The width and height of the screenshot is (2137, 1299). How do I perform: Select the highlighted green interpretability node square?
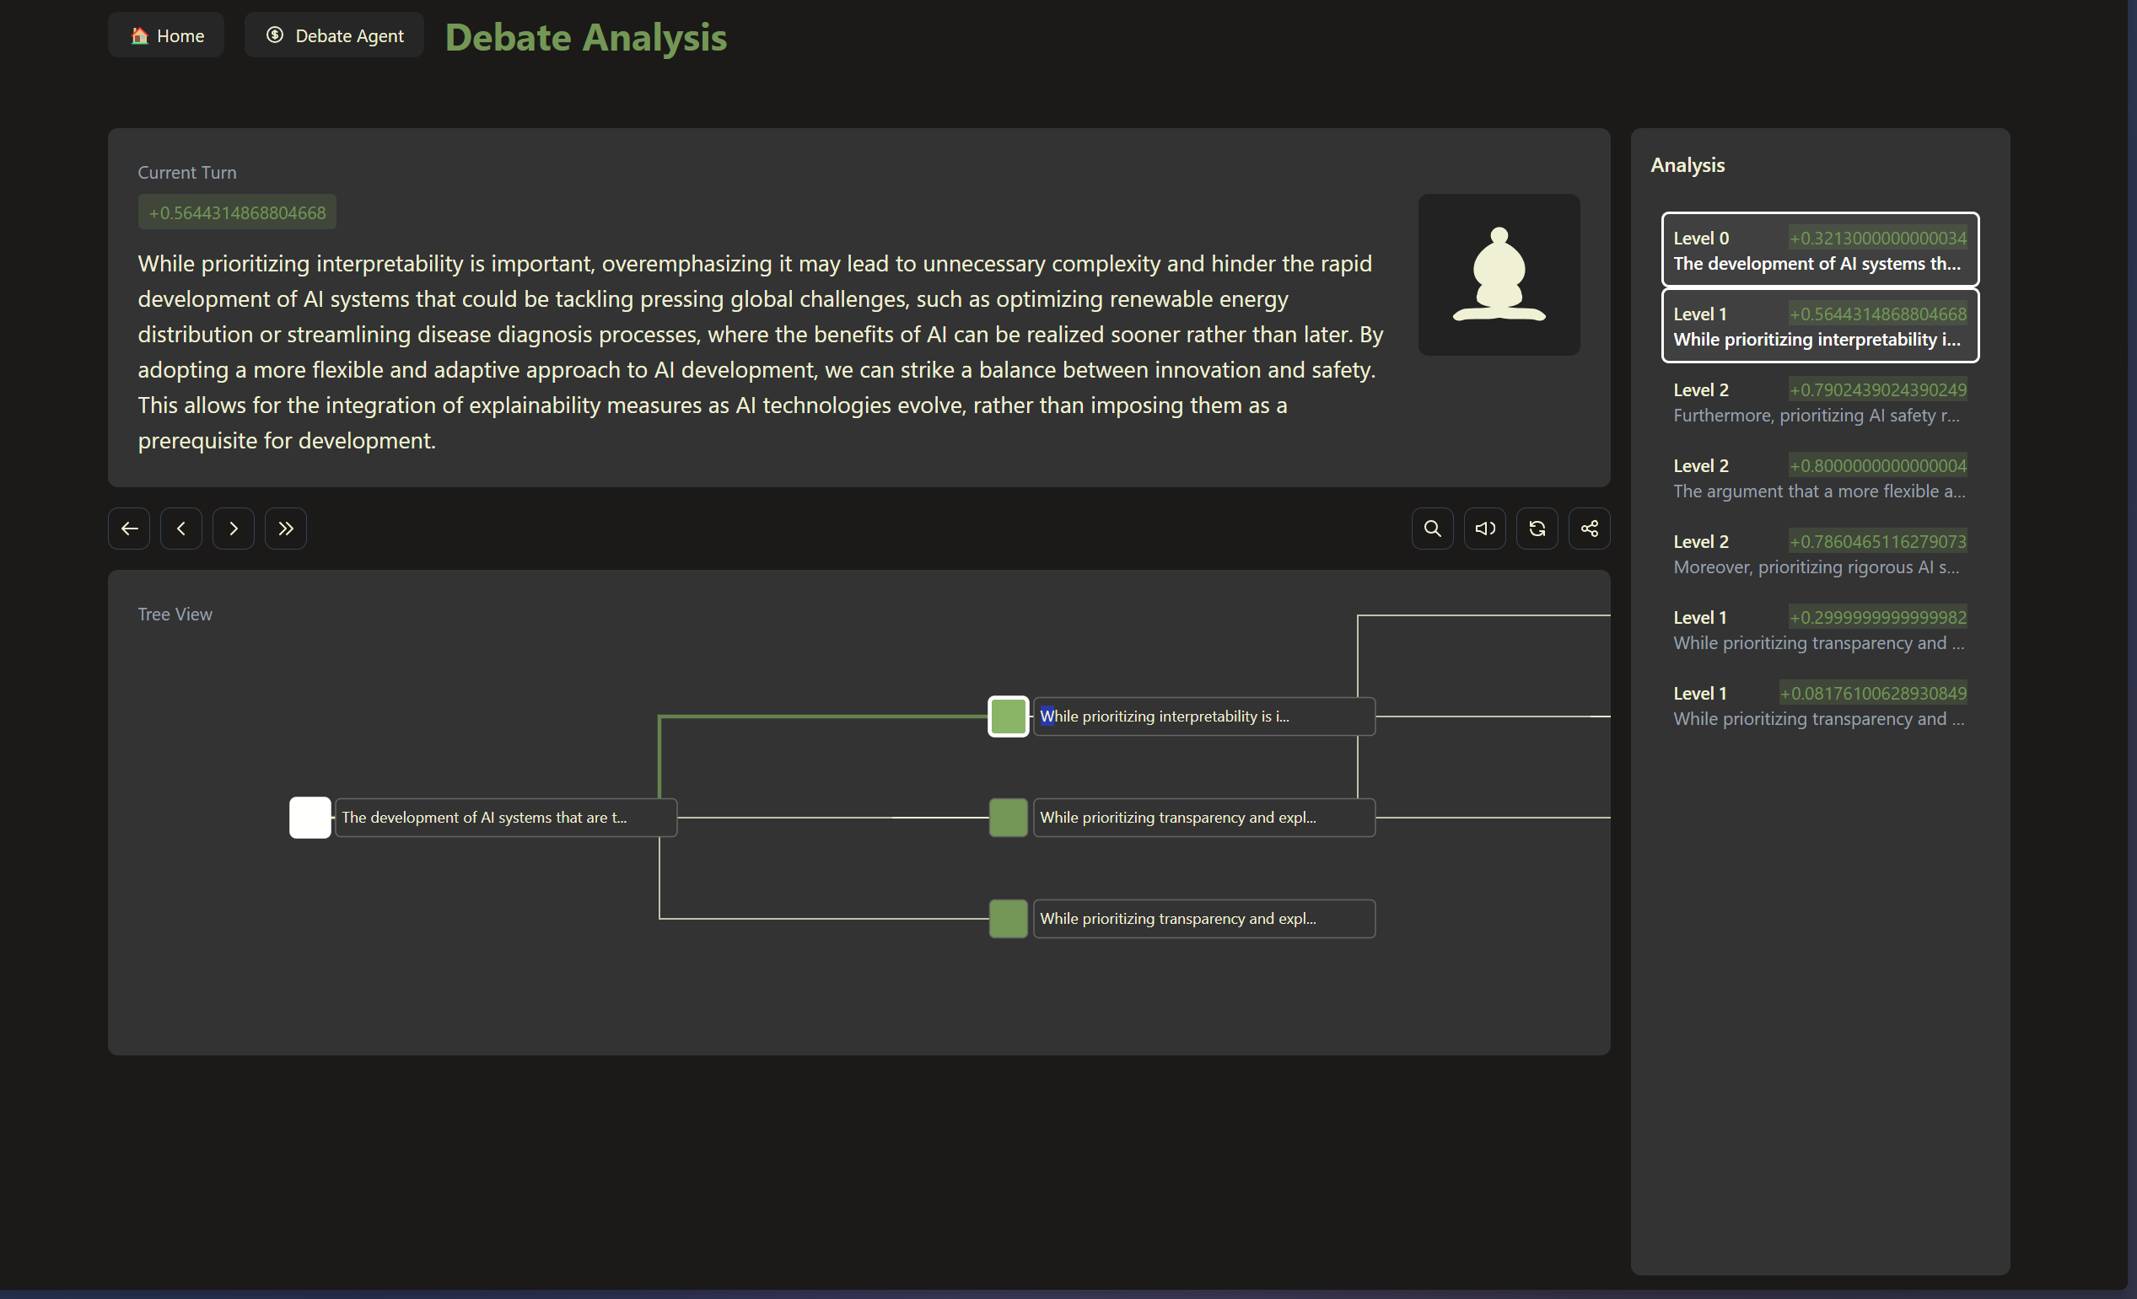1008,717
